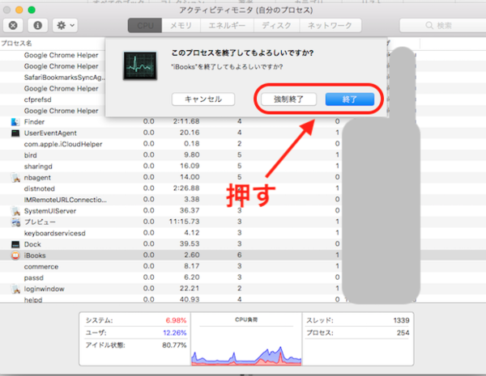Click the システム 6.98% value
This screenshot has width=486, height=376.
click(176, 320)
